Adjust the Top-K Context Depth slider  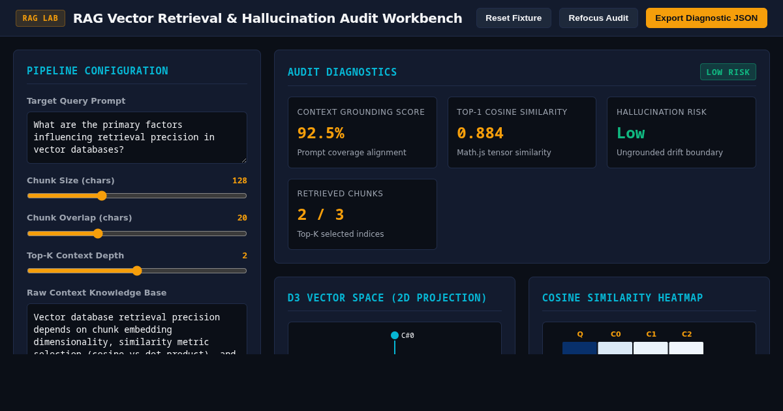pyautogui.click(x=137, y=271)
